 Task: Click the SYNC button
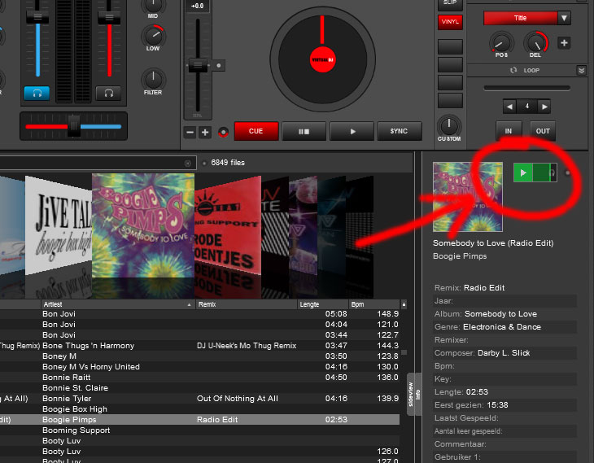pyautogui.click(x=400, y=131)
